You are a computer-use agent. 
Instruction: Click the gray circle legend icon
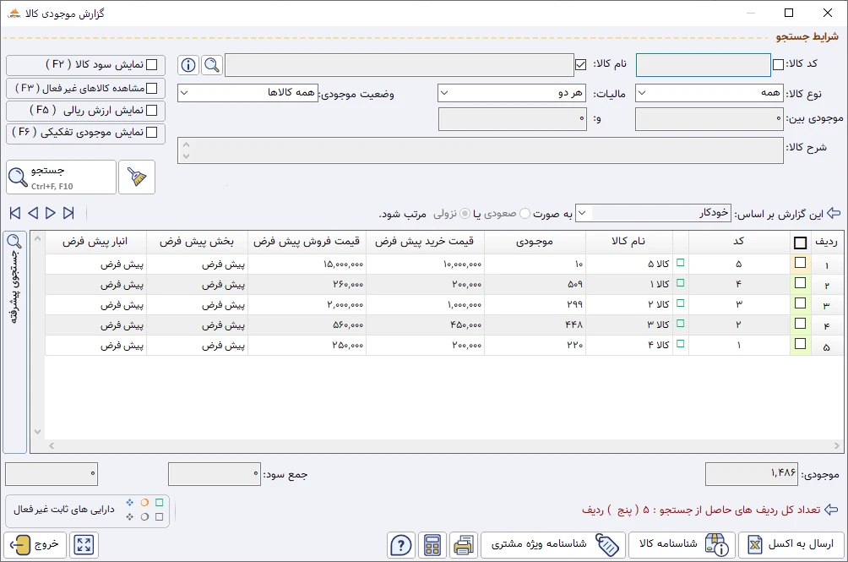(144, 517)
